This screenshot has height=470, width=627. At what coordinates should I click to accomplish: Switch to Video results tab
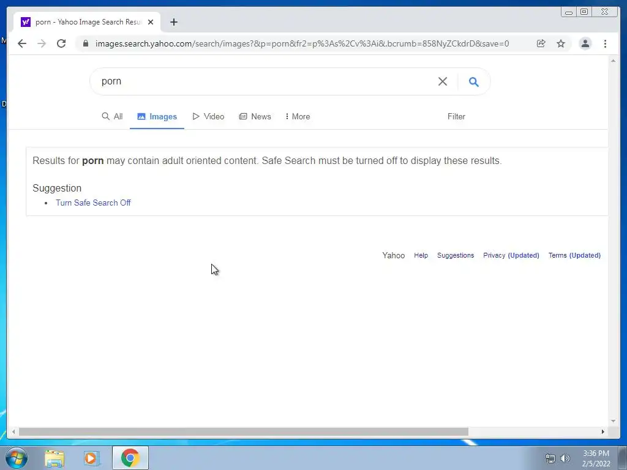pos(208,116)
